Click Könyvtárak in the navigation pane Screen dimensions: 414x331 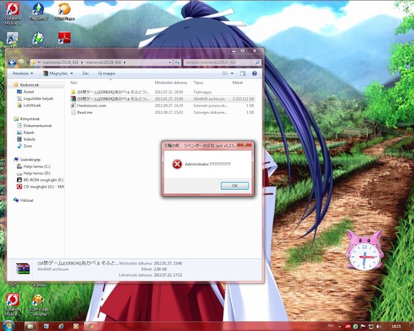(29, 119)
